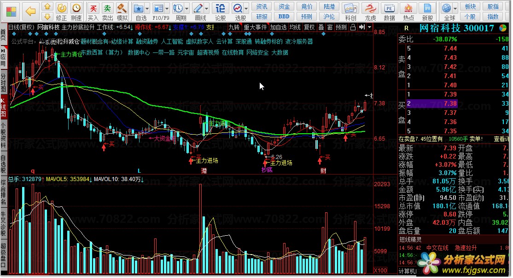Image resolution: width=513 pixels, height=278 pixels.
Task: Expand the 周期 period dropdown arrow
Action: tap(187, 8)
